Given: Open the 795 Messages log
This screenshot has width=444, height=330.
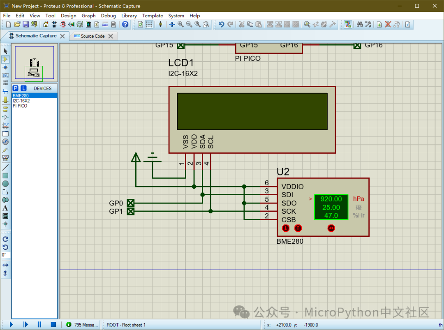Looking at the screenshot, I should click(x=82, y=325).
